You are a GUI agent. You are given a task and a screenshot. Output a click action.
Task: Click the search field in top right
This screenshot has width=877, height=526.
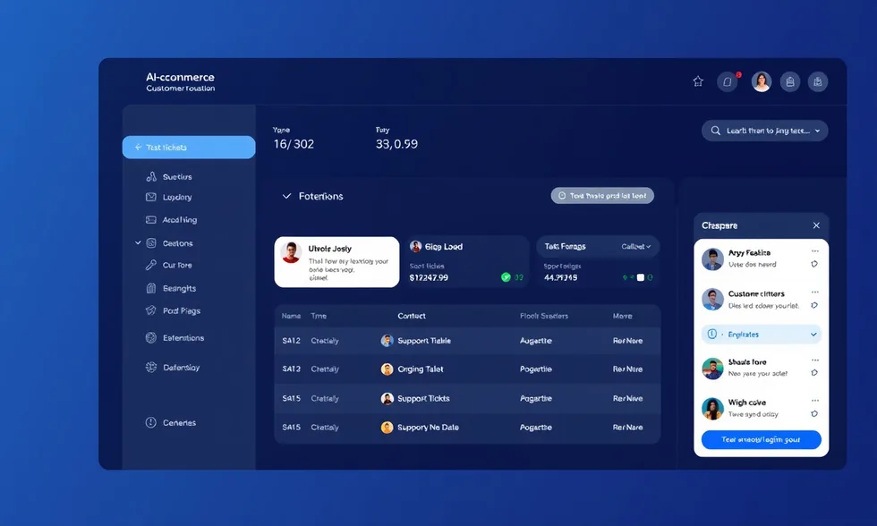(764, 131)
